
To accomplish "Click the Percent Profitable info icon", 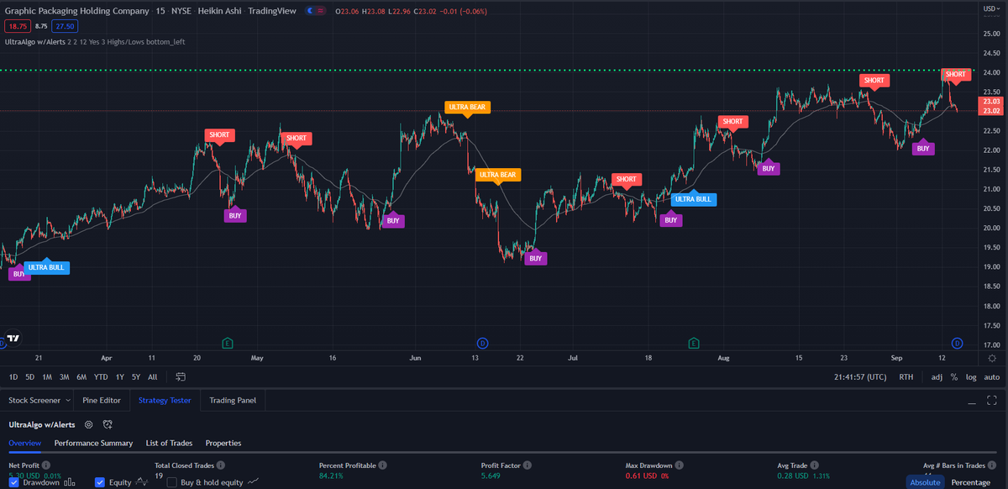I will pos(382,465).
